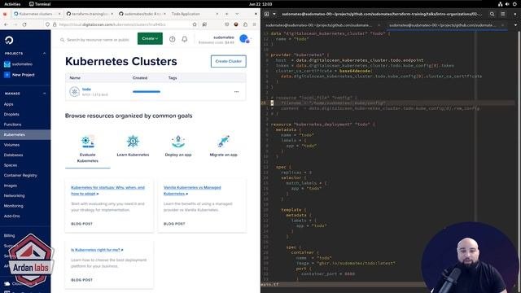Click the Created column header
This screenshot has width=521, height=293.
point(140,78)
